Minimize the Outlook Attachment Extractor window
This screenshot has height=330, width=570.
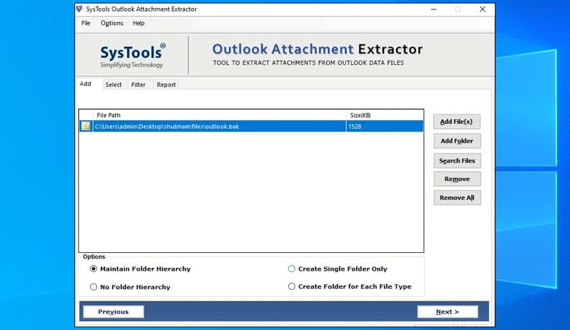tap(434, 9)
